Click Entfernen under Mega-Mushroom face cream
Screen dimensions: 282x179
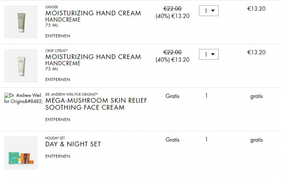57,119
